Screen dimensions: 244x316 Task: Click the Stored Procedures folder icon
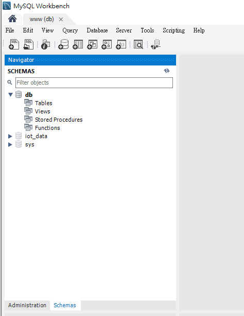click(28, 119)
